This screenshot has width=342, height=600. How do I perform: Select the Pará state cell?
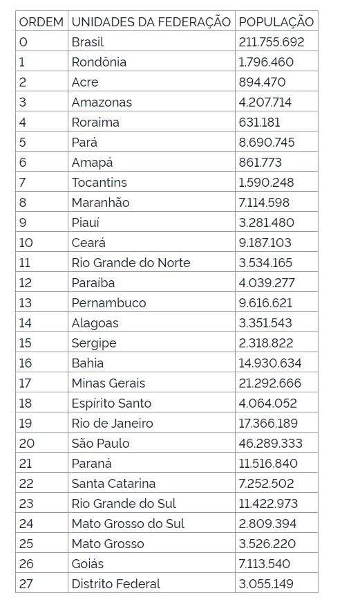pos(151,142)
